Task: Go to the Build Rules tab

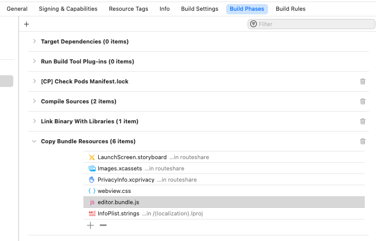Action: coord(291,9)
